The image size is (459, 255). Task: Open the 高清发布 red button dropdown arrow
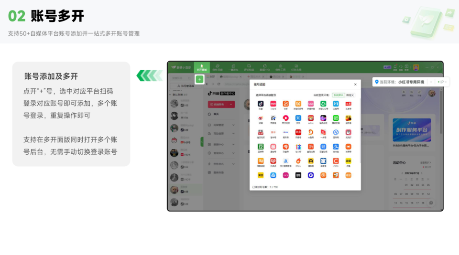click(x=231, y=105)
